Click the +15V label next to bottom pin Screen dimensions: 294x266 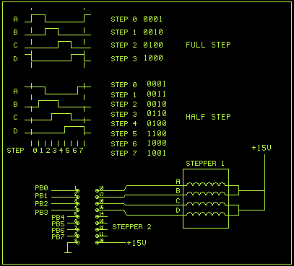tap(137, 243)
